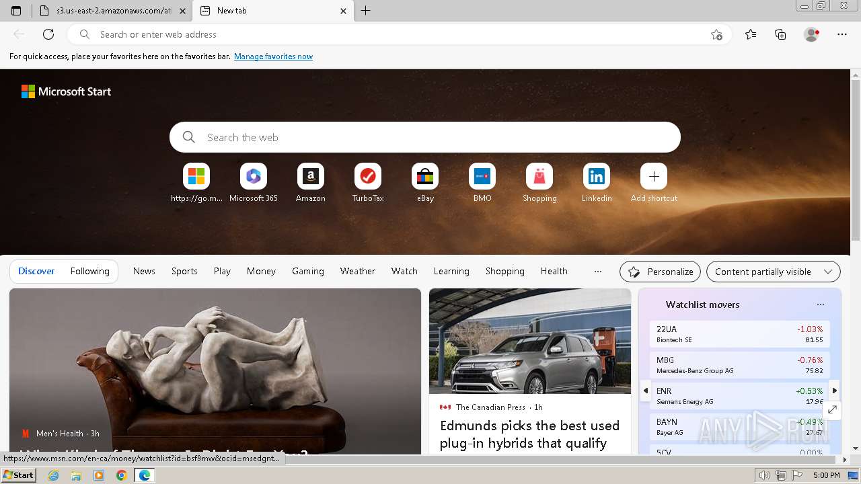Viewport: 861px width, 484px height.
Task: Select the Following feed tab
Action: 89,271
